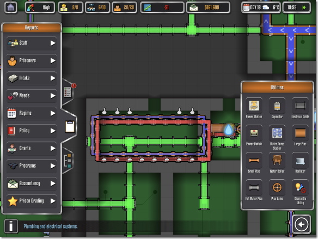The image size is (318, 239).
Task: Open the prison home menu icon
Action: coord(10,8)
